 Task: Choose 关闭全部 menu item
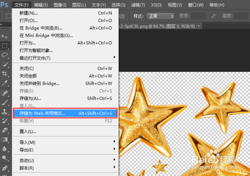[x=65, y=76]
